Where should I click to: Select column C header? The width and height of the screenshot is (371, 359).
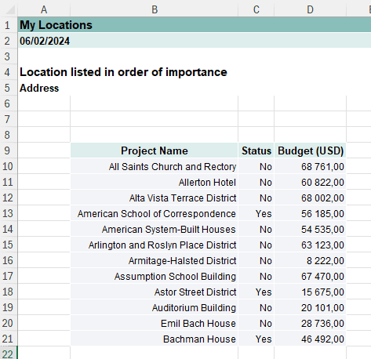256,9
